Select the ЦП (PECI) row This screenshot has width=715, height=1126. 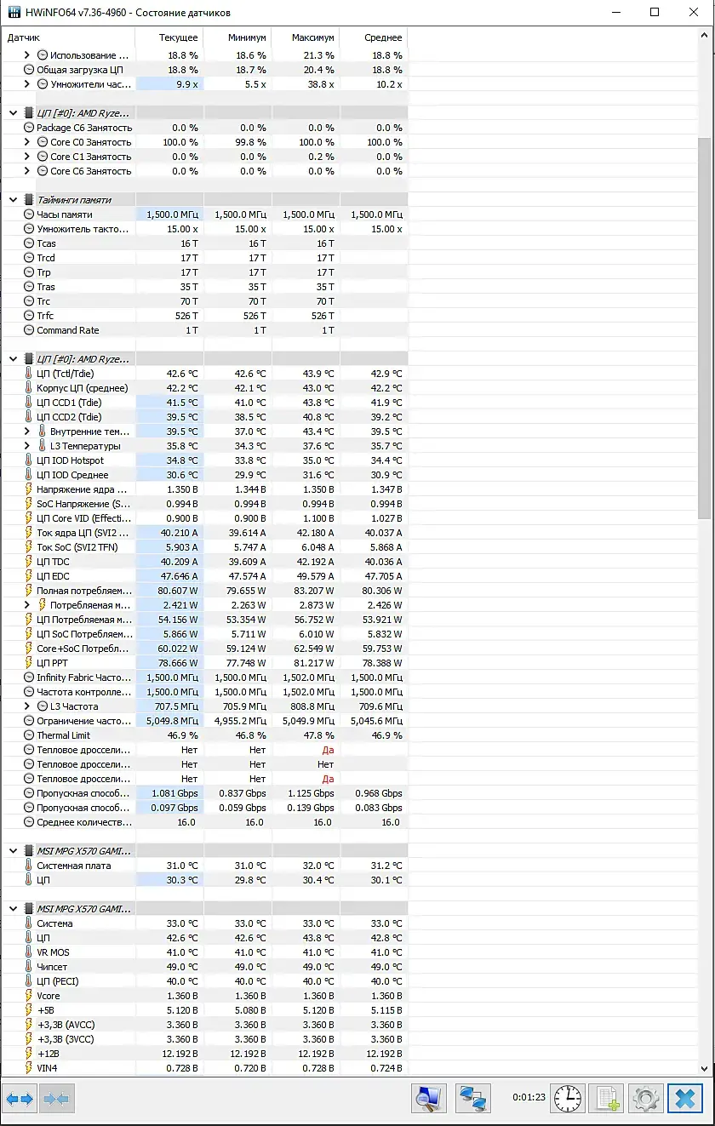(x=204, y=981)
